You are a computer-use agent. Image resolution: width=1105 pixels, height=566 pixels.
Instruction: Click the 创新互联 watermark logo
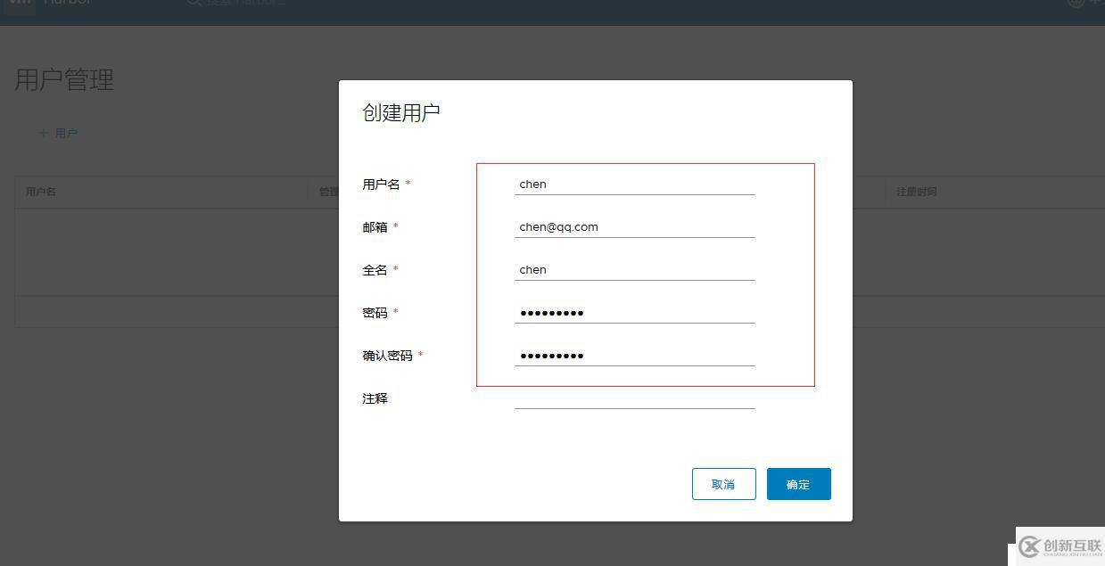[1061, 547]
